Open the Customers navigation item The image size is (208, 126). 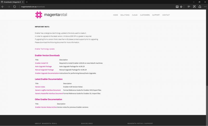[145, 15]
